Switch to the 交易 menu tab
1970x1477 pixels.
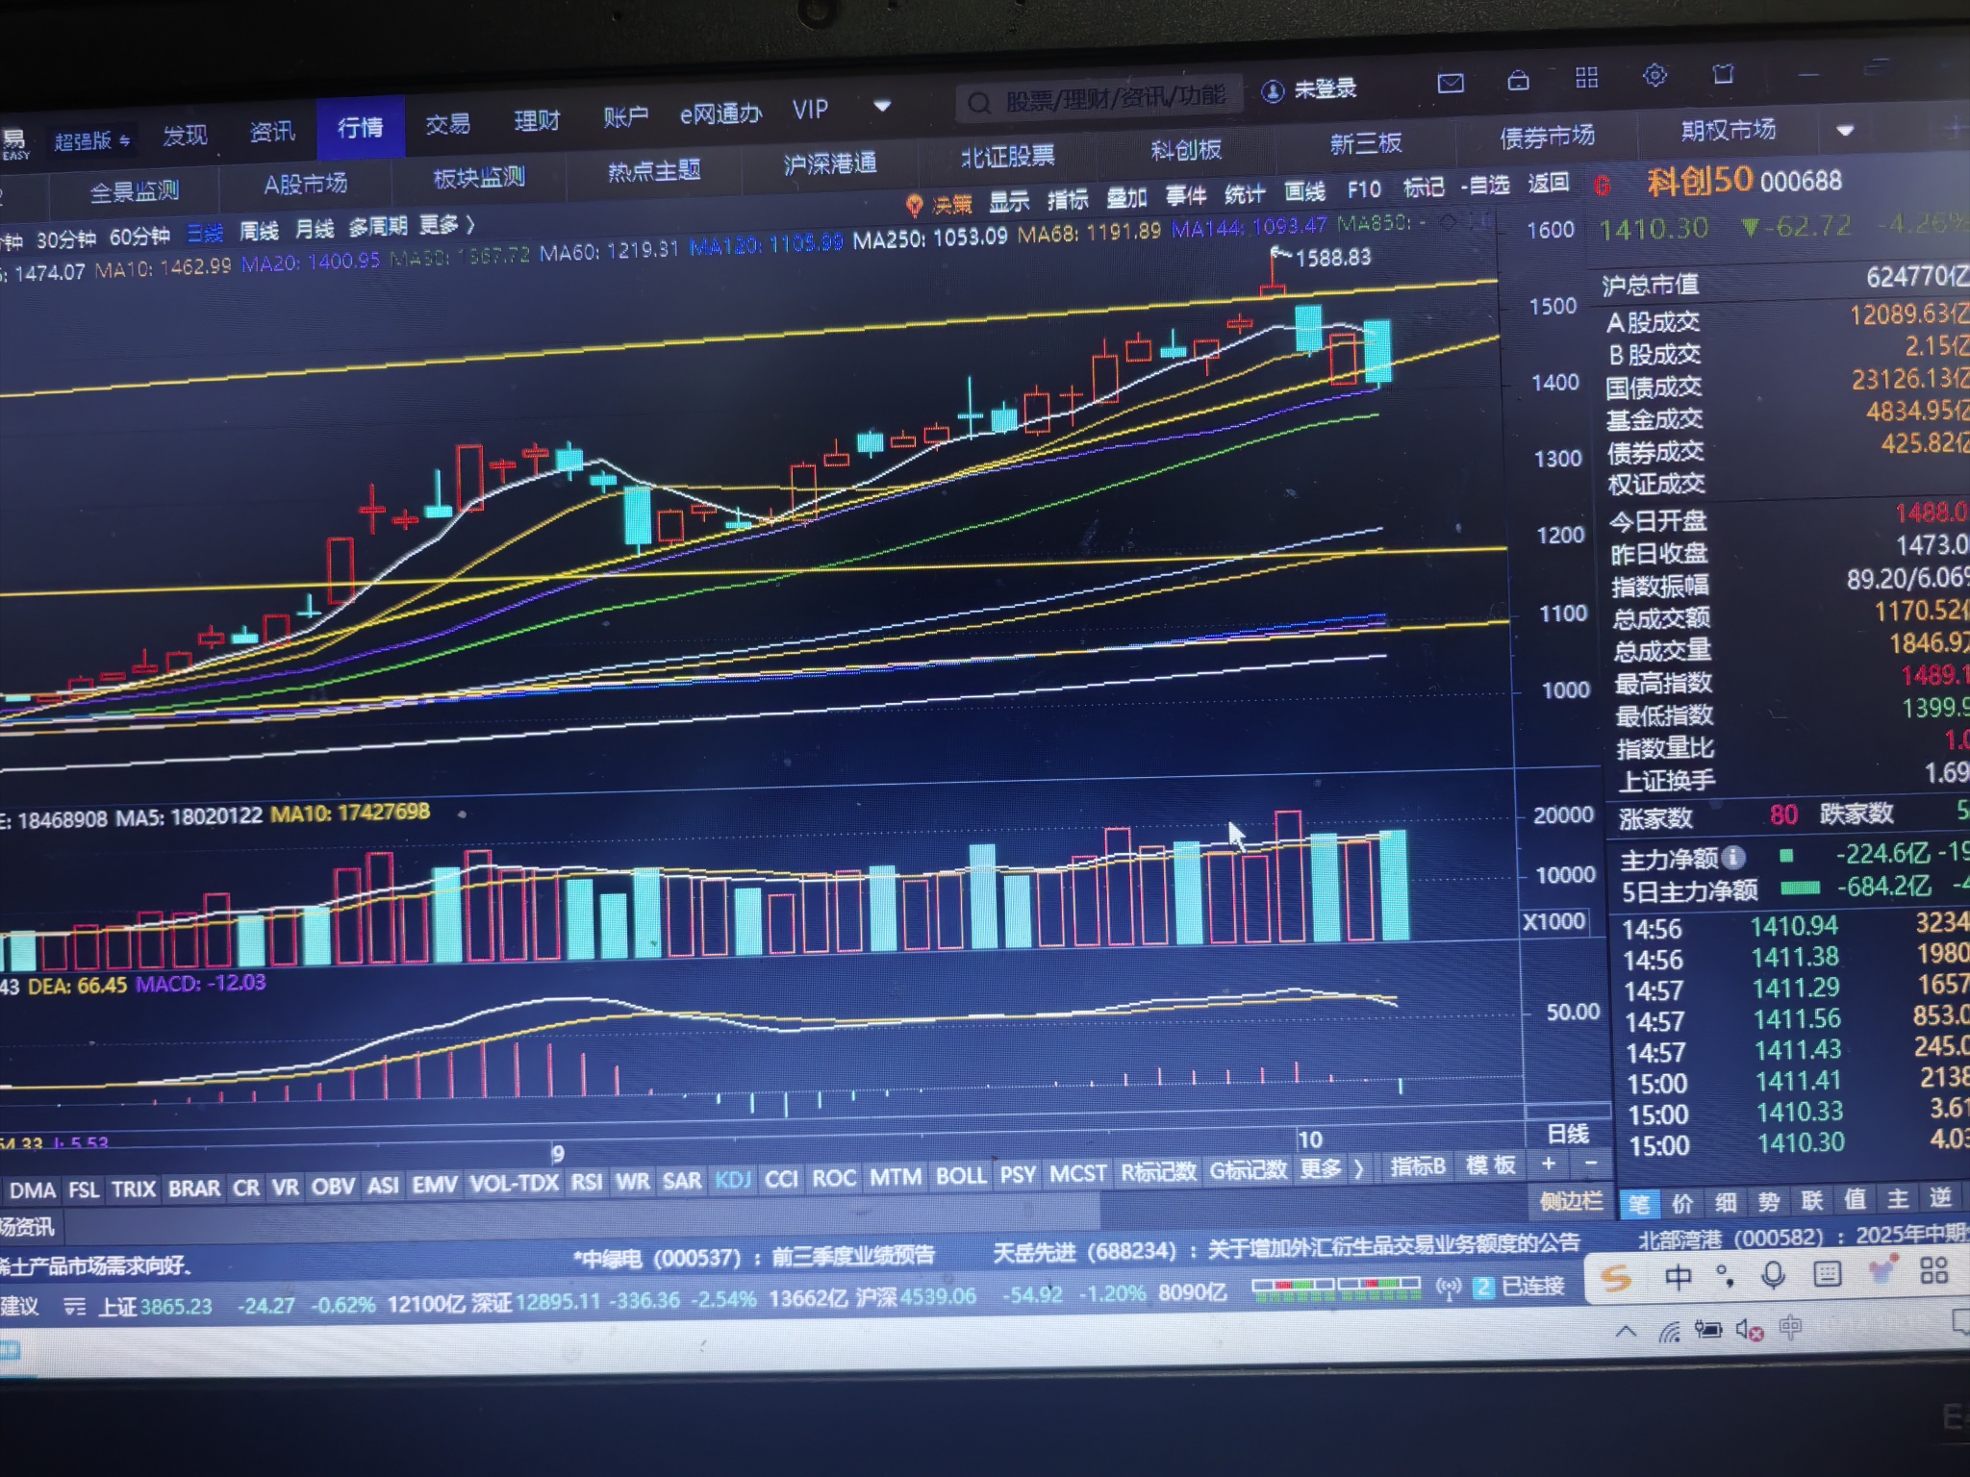[x=447, y=123]
